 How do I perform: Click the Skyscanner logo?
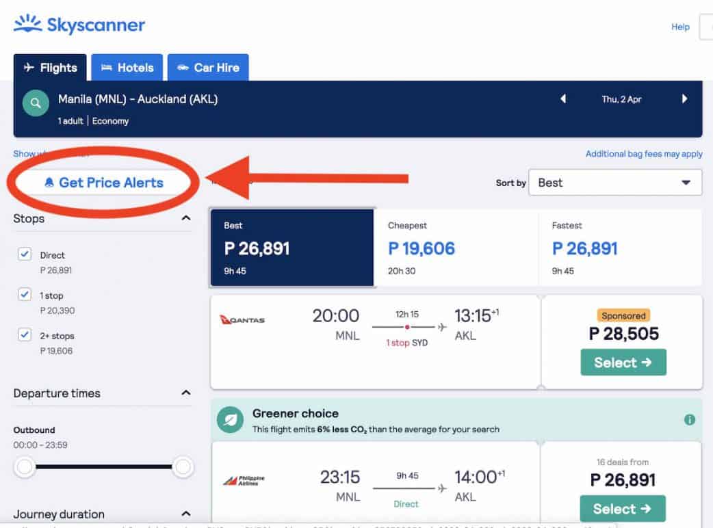coord(79,25)
